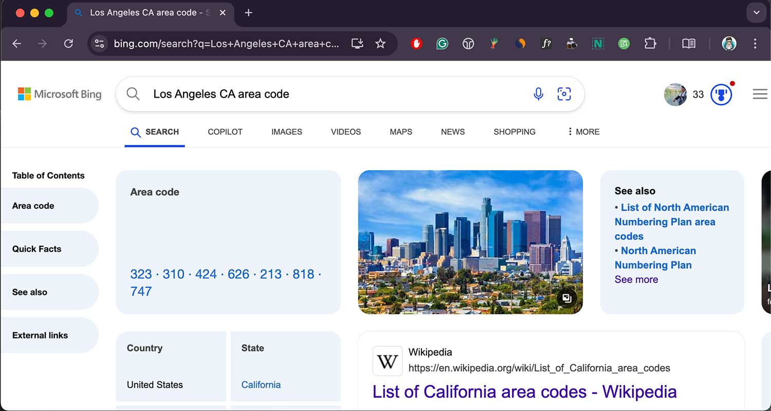The width and height of the screenshot is (771, 411).
Task: Click the Grammarly extension icon
Action: [442, 44]
